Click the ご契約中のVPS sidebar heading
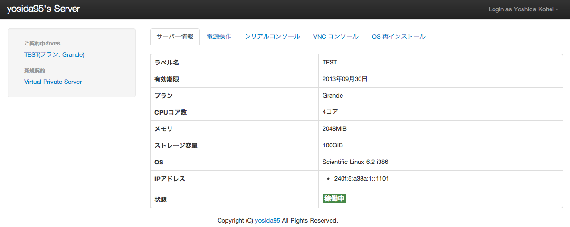Viewport: 570px width, 227px height. coord(42,44)
